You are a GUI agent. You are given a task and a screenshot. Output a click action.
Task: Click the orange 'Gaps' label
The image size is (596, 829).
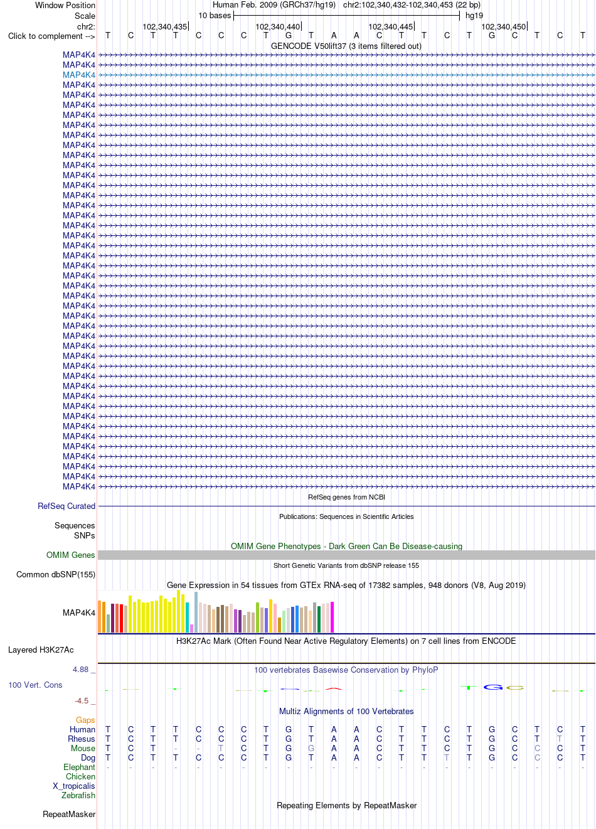pos(85,720)
